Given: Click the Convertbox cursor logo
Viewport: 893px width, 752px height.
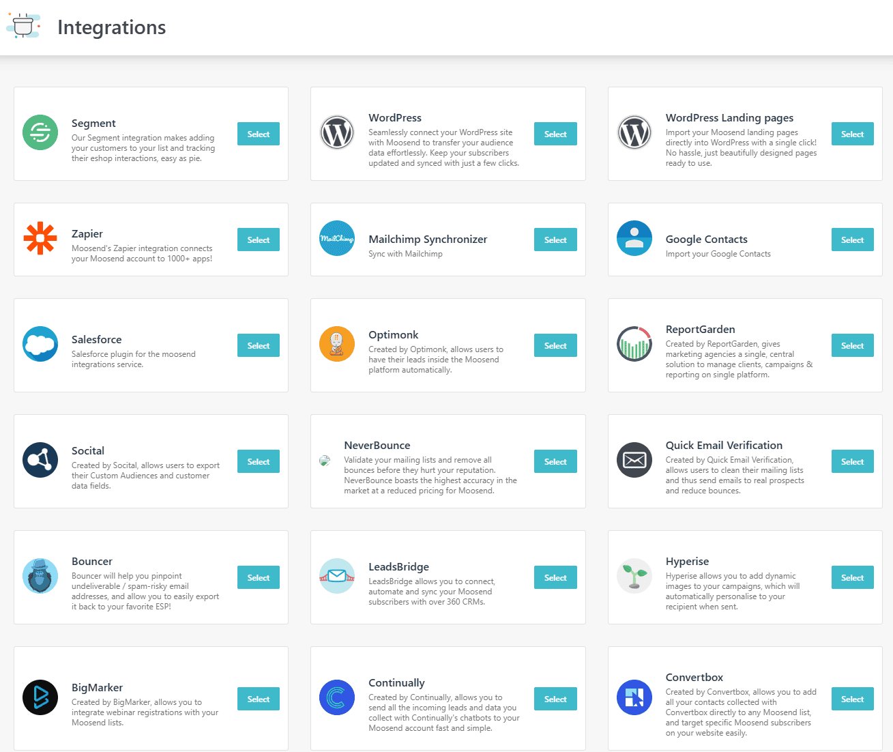Looking at the screenshot, I should (x=634, y=697).
